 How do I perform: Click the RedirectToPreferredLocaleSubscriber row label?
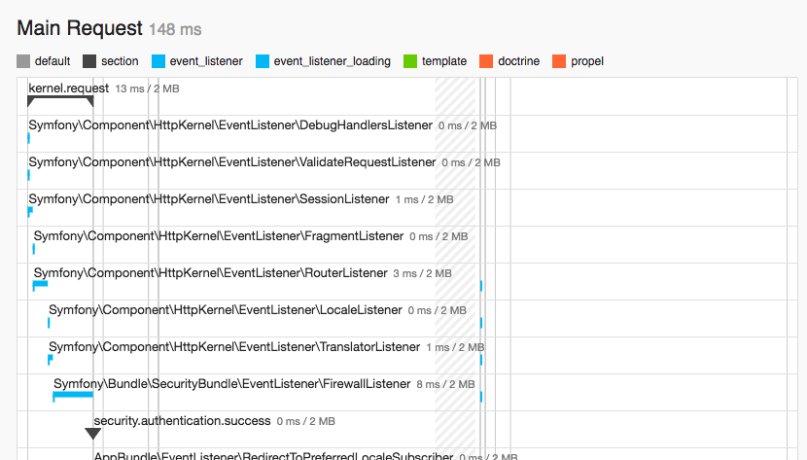click(274, 455)
